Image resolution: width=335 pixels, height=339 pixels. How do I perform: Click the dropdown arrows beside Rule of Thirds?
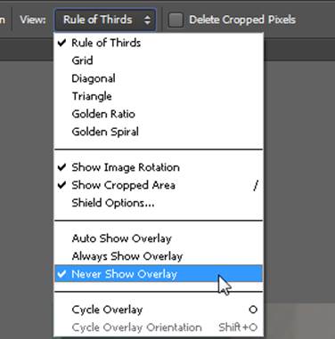[147, 20]
